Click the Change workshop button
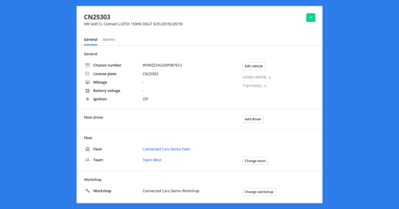Image resolution: width=399 pixels, height=209 pixels. point(259,192)
